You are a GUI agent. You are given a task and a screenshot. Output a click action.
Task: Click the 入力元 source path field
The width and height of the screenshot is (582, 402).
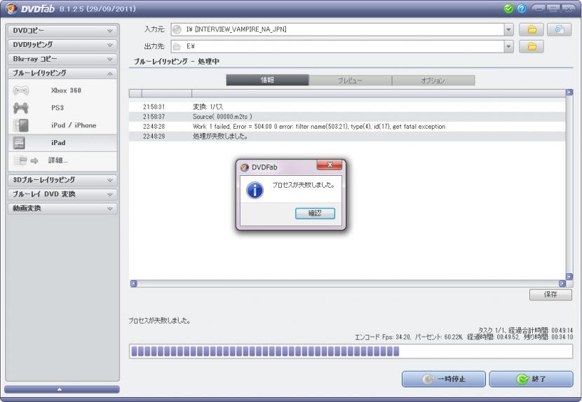pos(337,29)
